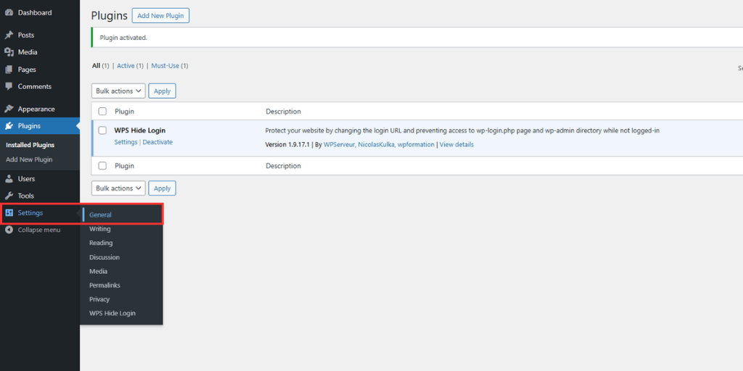Select Installed Plugins in sidebar
The height and width of the screenshot is (371, 743).
point(30,145)
